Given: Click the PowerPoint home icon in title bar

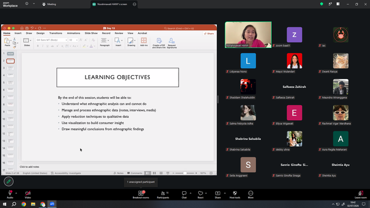Looking at the screenshot, I should point(22,28).
